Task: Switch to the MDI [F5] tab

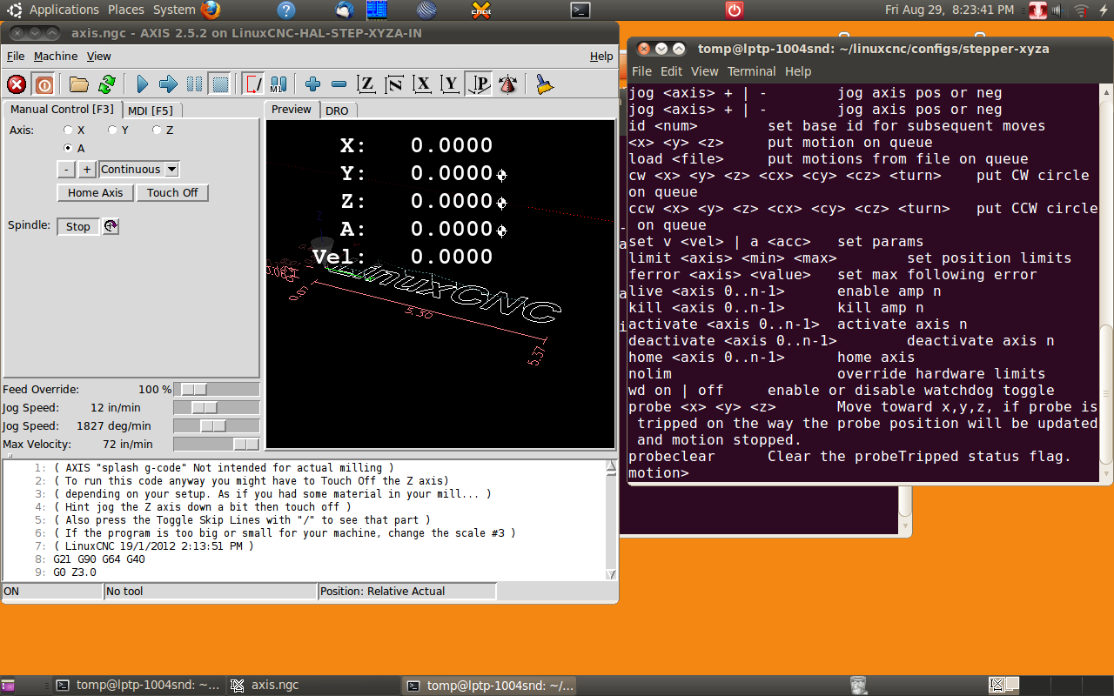Action: [x=151, y=110]
